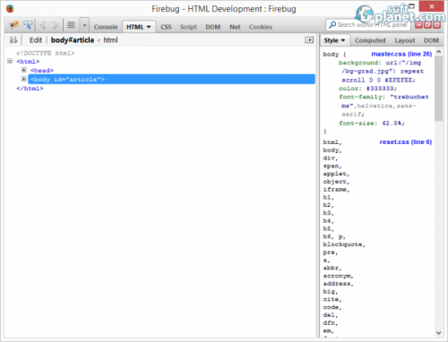Select the highlighted body id="article" row
Image resolution: width=448 pixels, height=342 pixels.
171,79
